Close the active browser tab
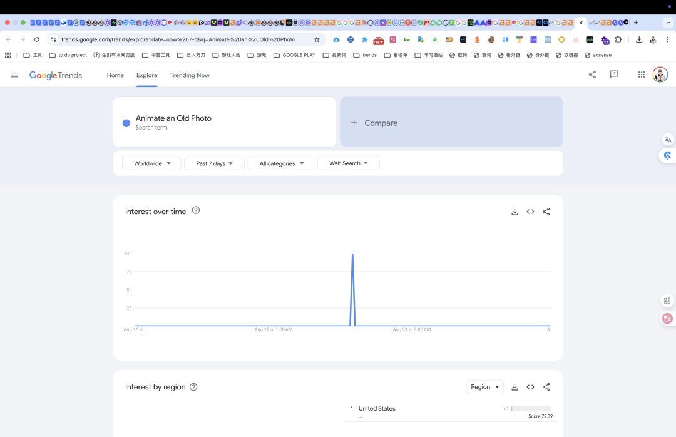The height and width of the screenshot is (437, 676). click(x=581, y=23)
